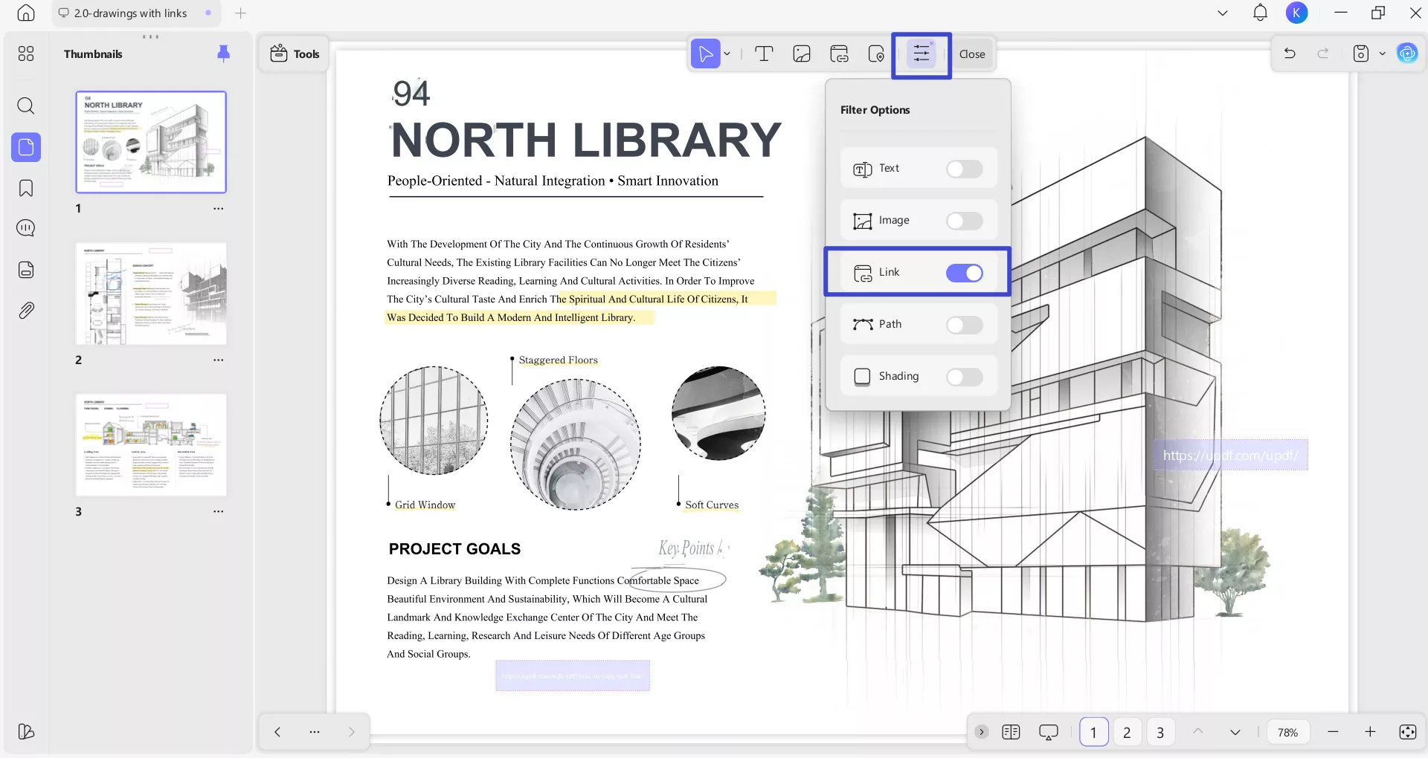Open the tab list chevron in title bar
Image resolution: width=1428 pixels, height=758 pixels.
[1223, 13]
